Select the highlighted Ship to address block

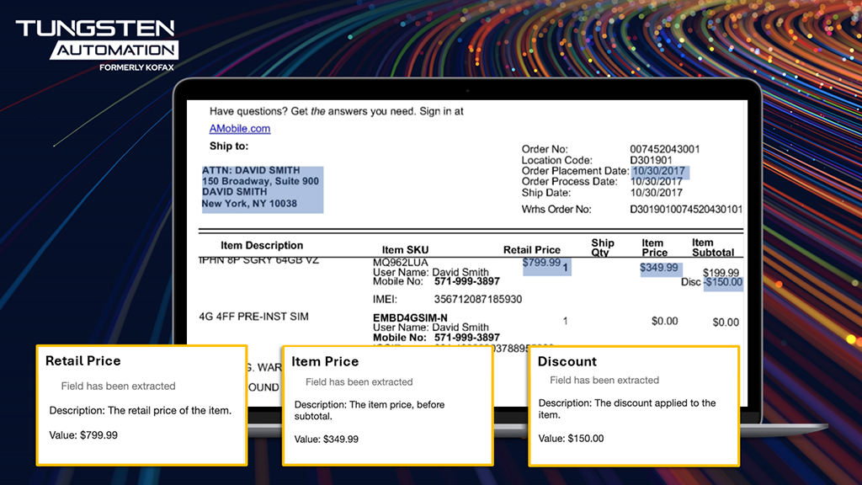coord(261,187)
